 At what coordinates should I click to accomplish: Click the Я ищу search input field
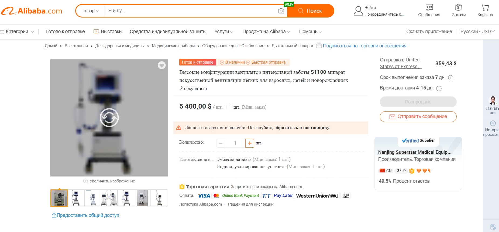click(x=189, y=11)
